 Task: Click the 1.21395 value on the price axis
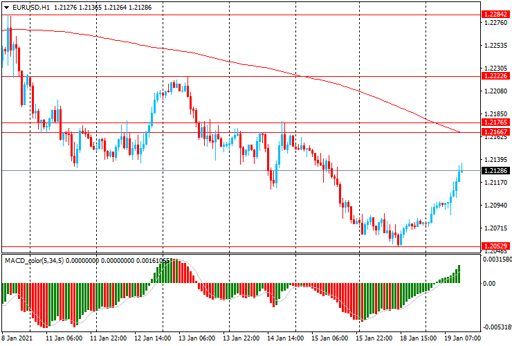pyautogui.click(x=496, y=159)
